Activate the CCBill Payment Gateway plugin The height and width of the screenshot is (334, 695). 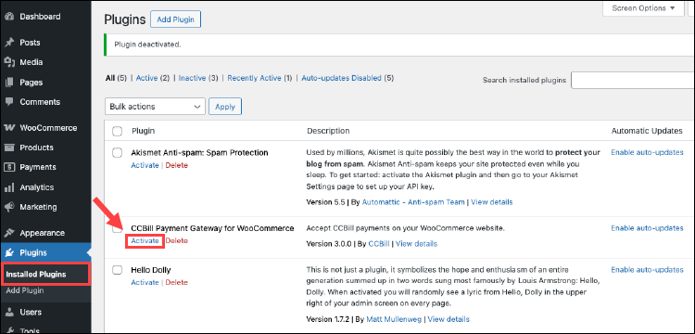[145, 241]
